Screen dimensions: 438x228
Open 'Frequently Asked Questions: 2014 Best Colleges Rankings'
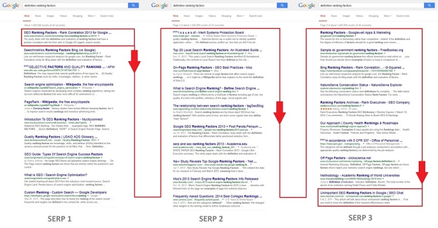[x=218, y=197]
